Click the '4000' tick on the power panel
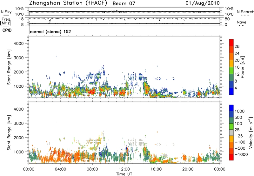The width and height of the screenshot is (254, 176). 19,44
